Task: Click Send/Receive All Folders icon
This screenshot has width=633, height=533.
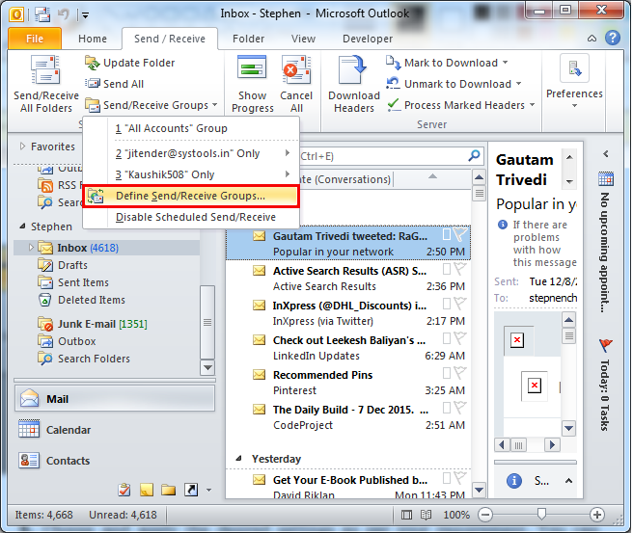Action: click(x=45, y=69)
